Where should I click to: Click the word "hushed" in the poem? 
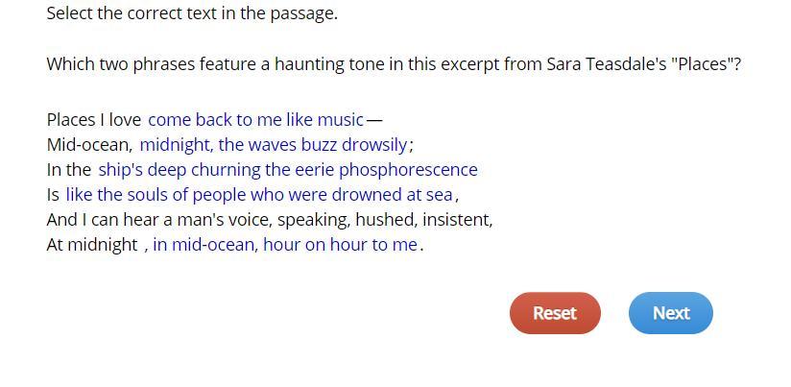(x=385, y=220)
